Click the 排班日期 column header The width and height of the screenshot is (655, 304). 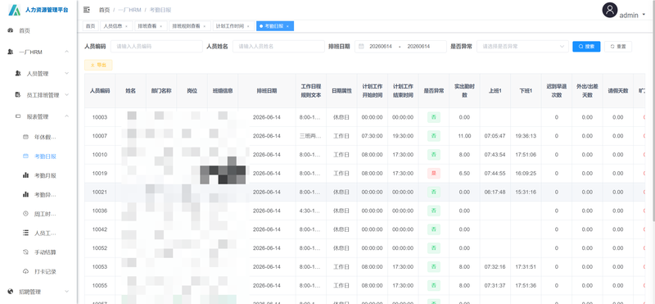pyautogui.click(x=267, y=91)
